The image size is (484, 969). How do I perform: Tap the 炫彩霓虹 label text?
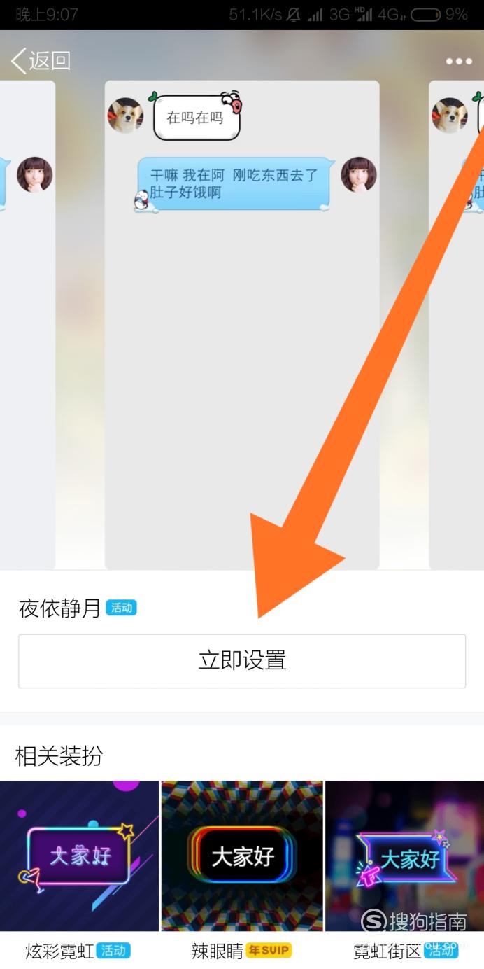click(x=59, y=951)
